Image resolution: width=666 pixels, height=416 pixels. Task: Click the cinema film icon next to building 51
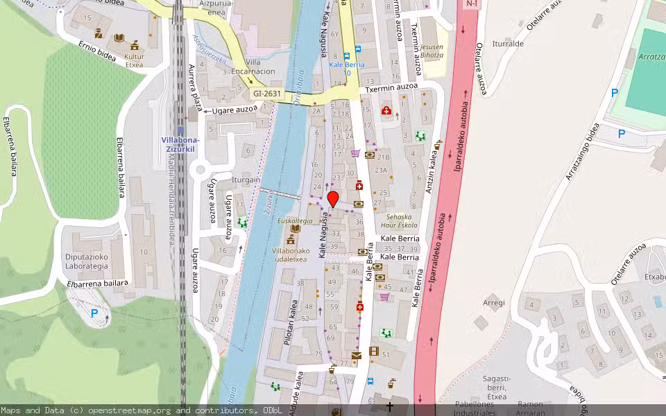(374, 350)
